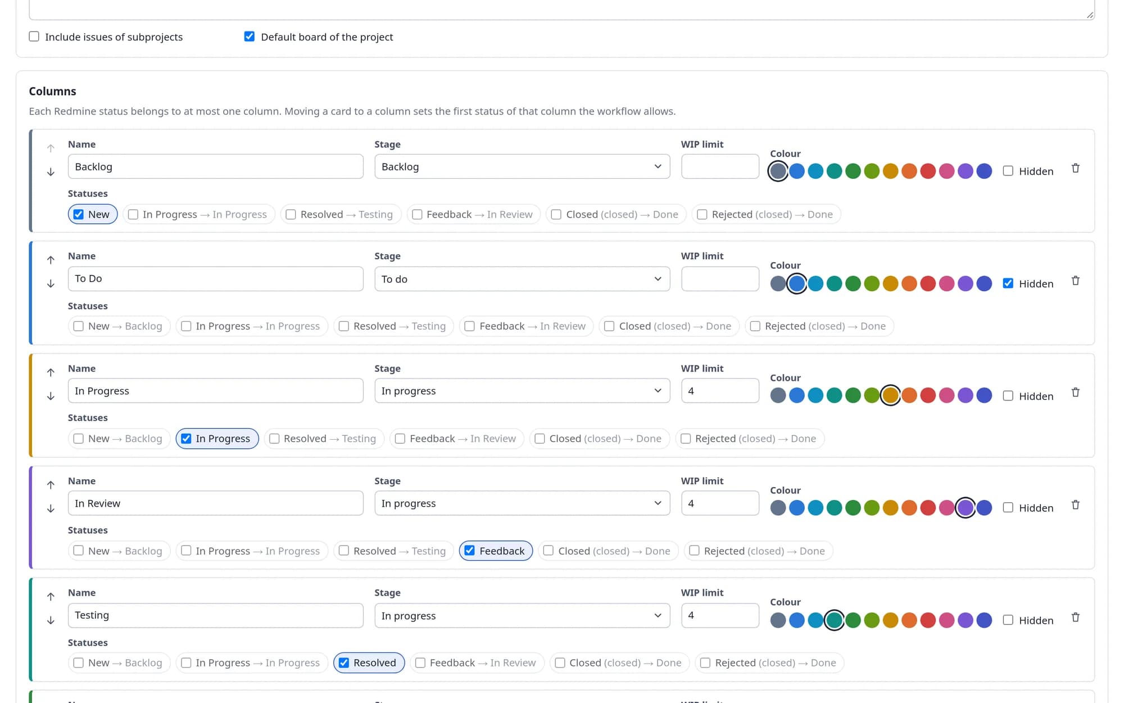1124x703 pixels.
Task: Open Stage dropdown for To Do column
Action: 522,279
